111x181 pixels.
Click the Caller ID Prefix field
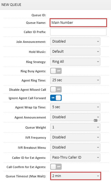[78, 32]
